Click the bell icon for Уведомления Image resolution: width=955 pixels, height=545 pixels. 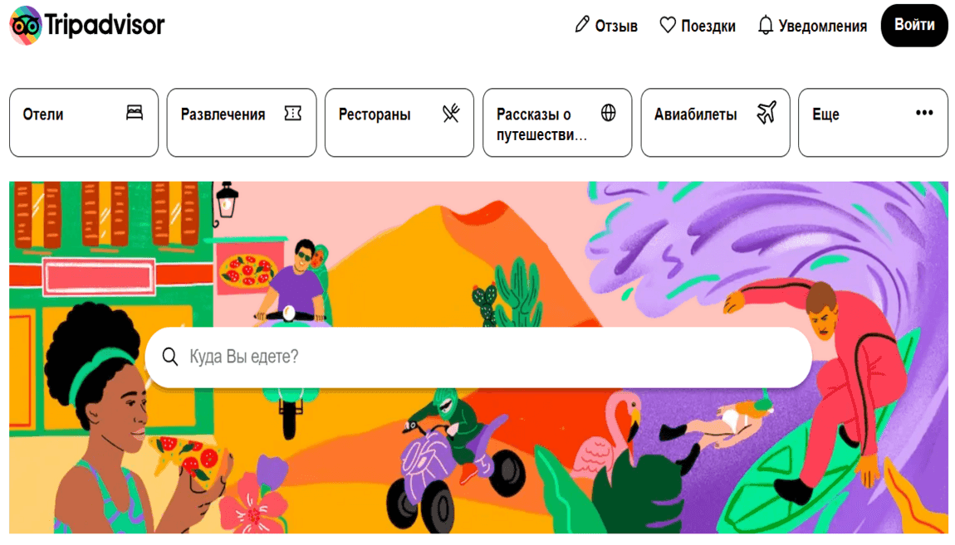766,25
